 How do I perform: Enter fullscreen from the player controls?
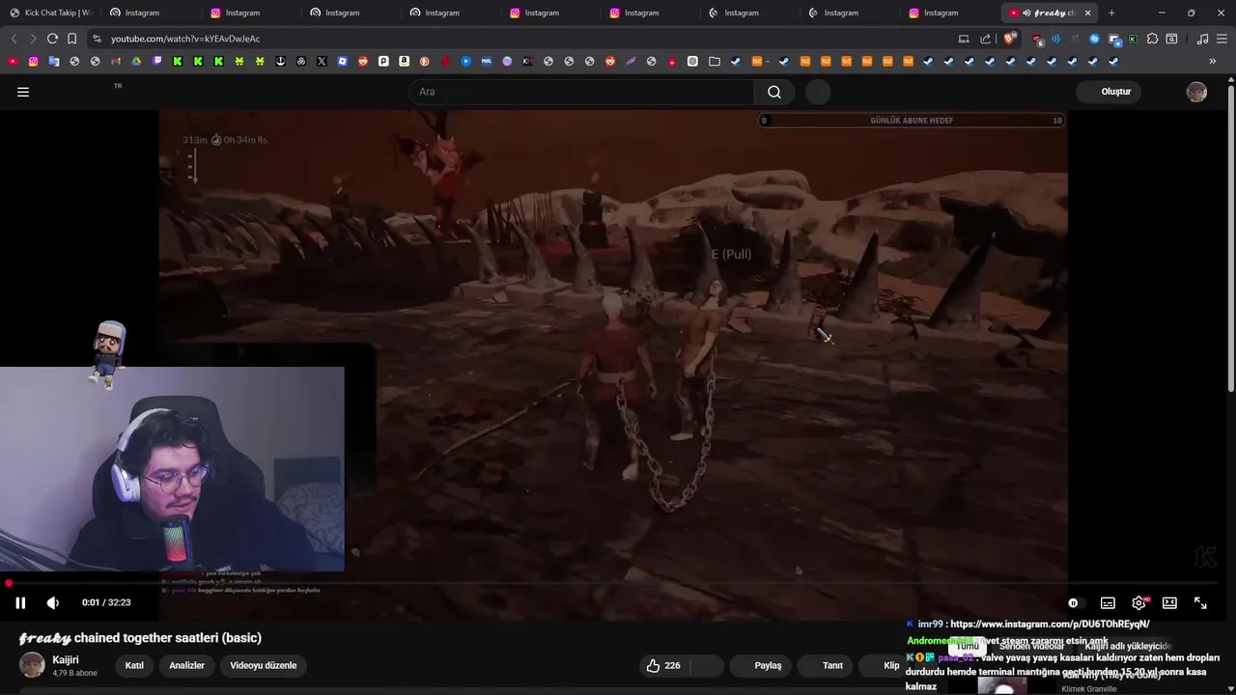[1200, 602]
